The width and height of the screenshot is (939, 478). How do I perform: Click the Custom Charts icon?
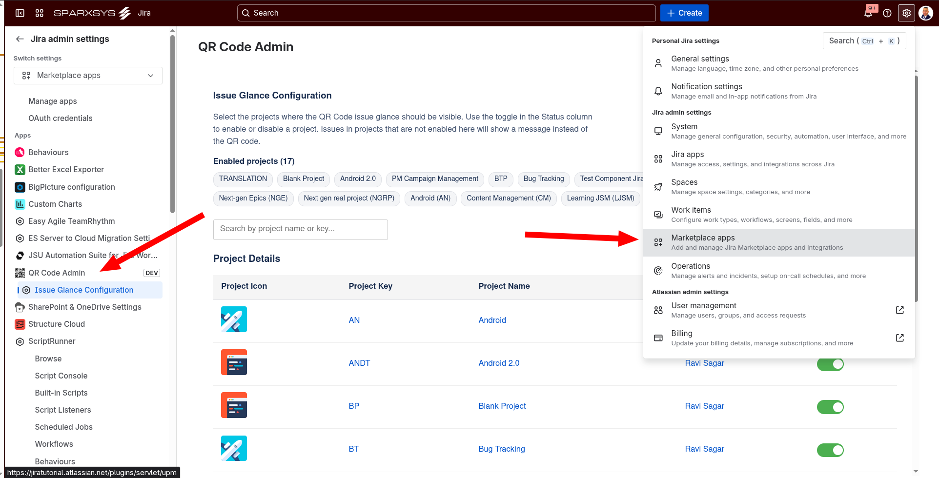coord(20,204)
